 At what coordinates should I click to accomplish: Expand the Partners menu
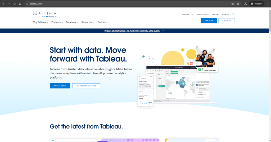coord(103,22)
